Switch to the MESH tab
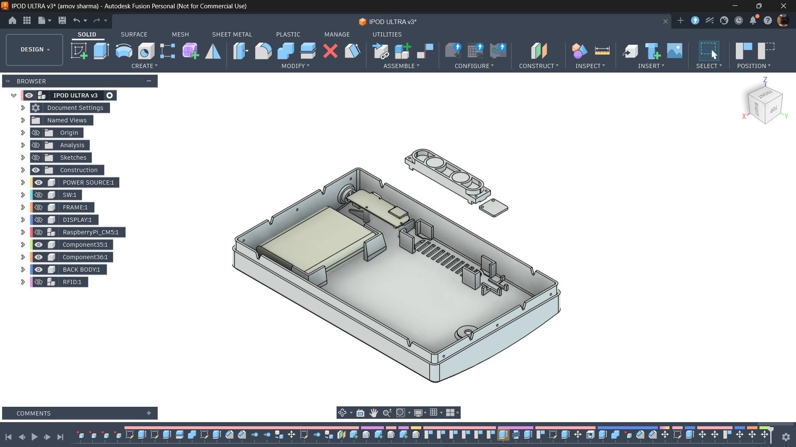 [x=180, y=34]
